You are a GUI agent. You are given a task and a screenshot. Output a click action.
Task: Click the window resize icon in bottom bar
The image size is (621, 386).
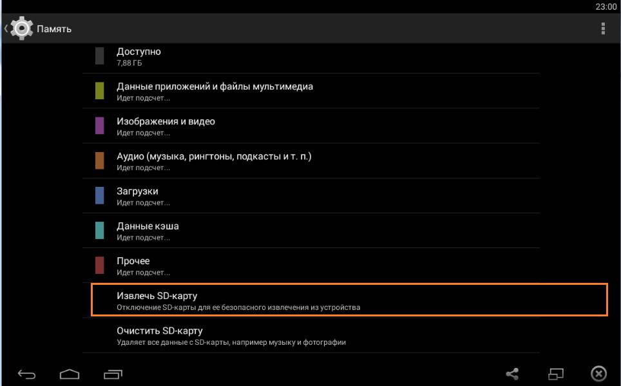(x=556, y=374)
